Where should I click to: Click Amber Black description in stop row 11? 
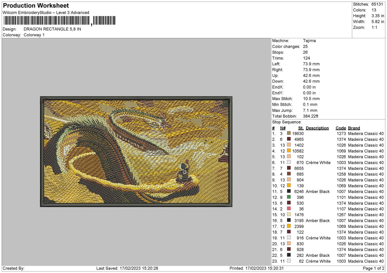[x=318, y=191]
